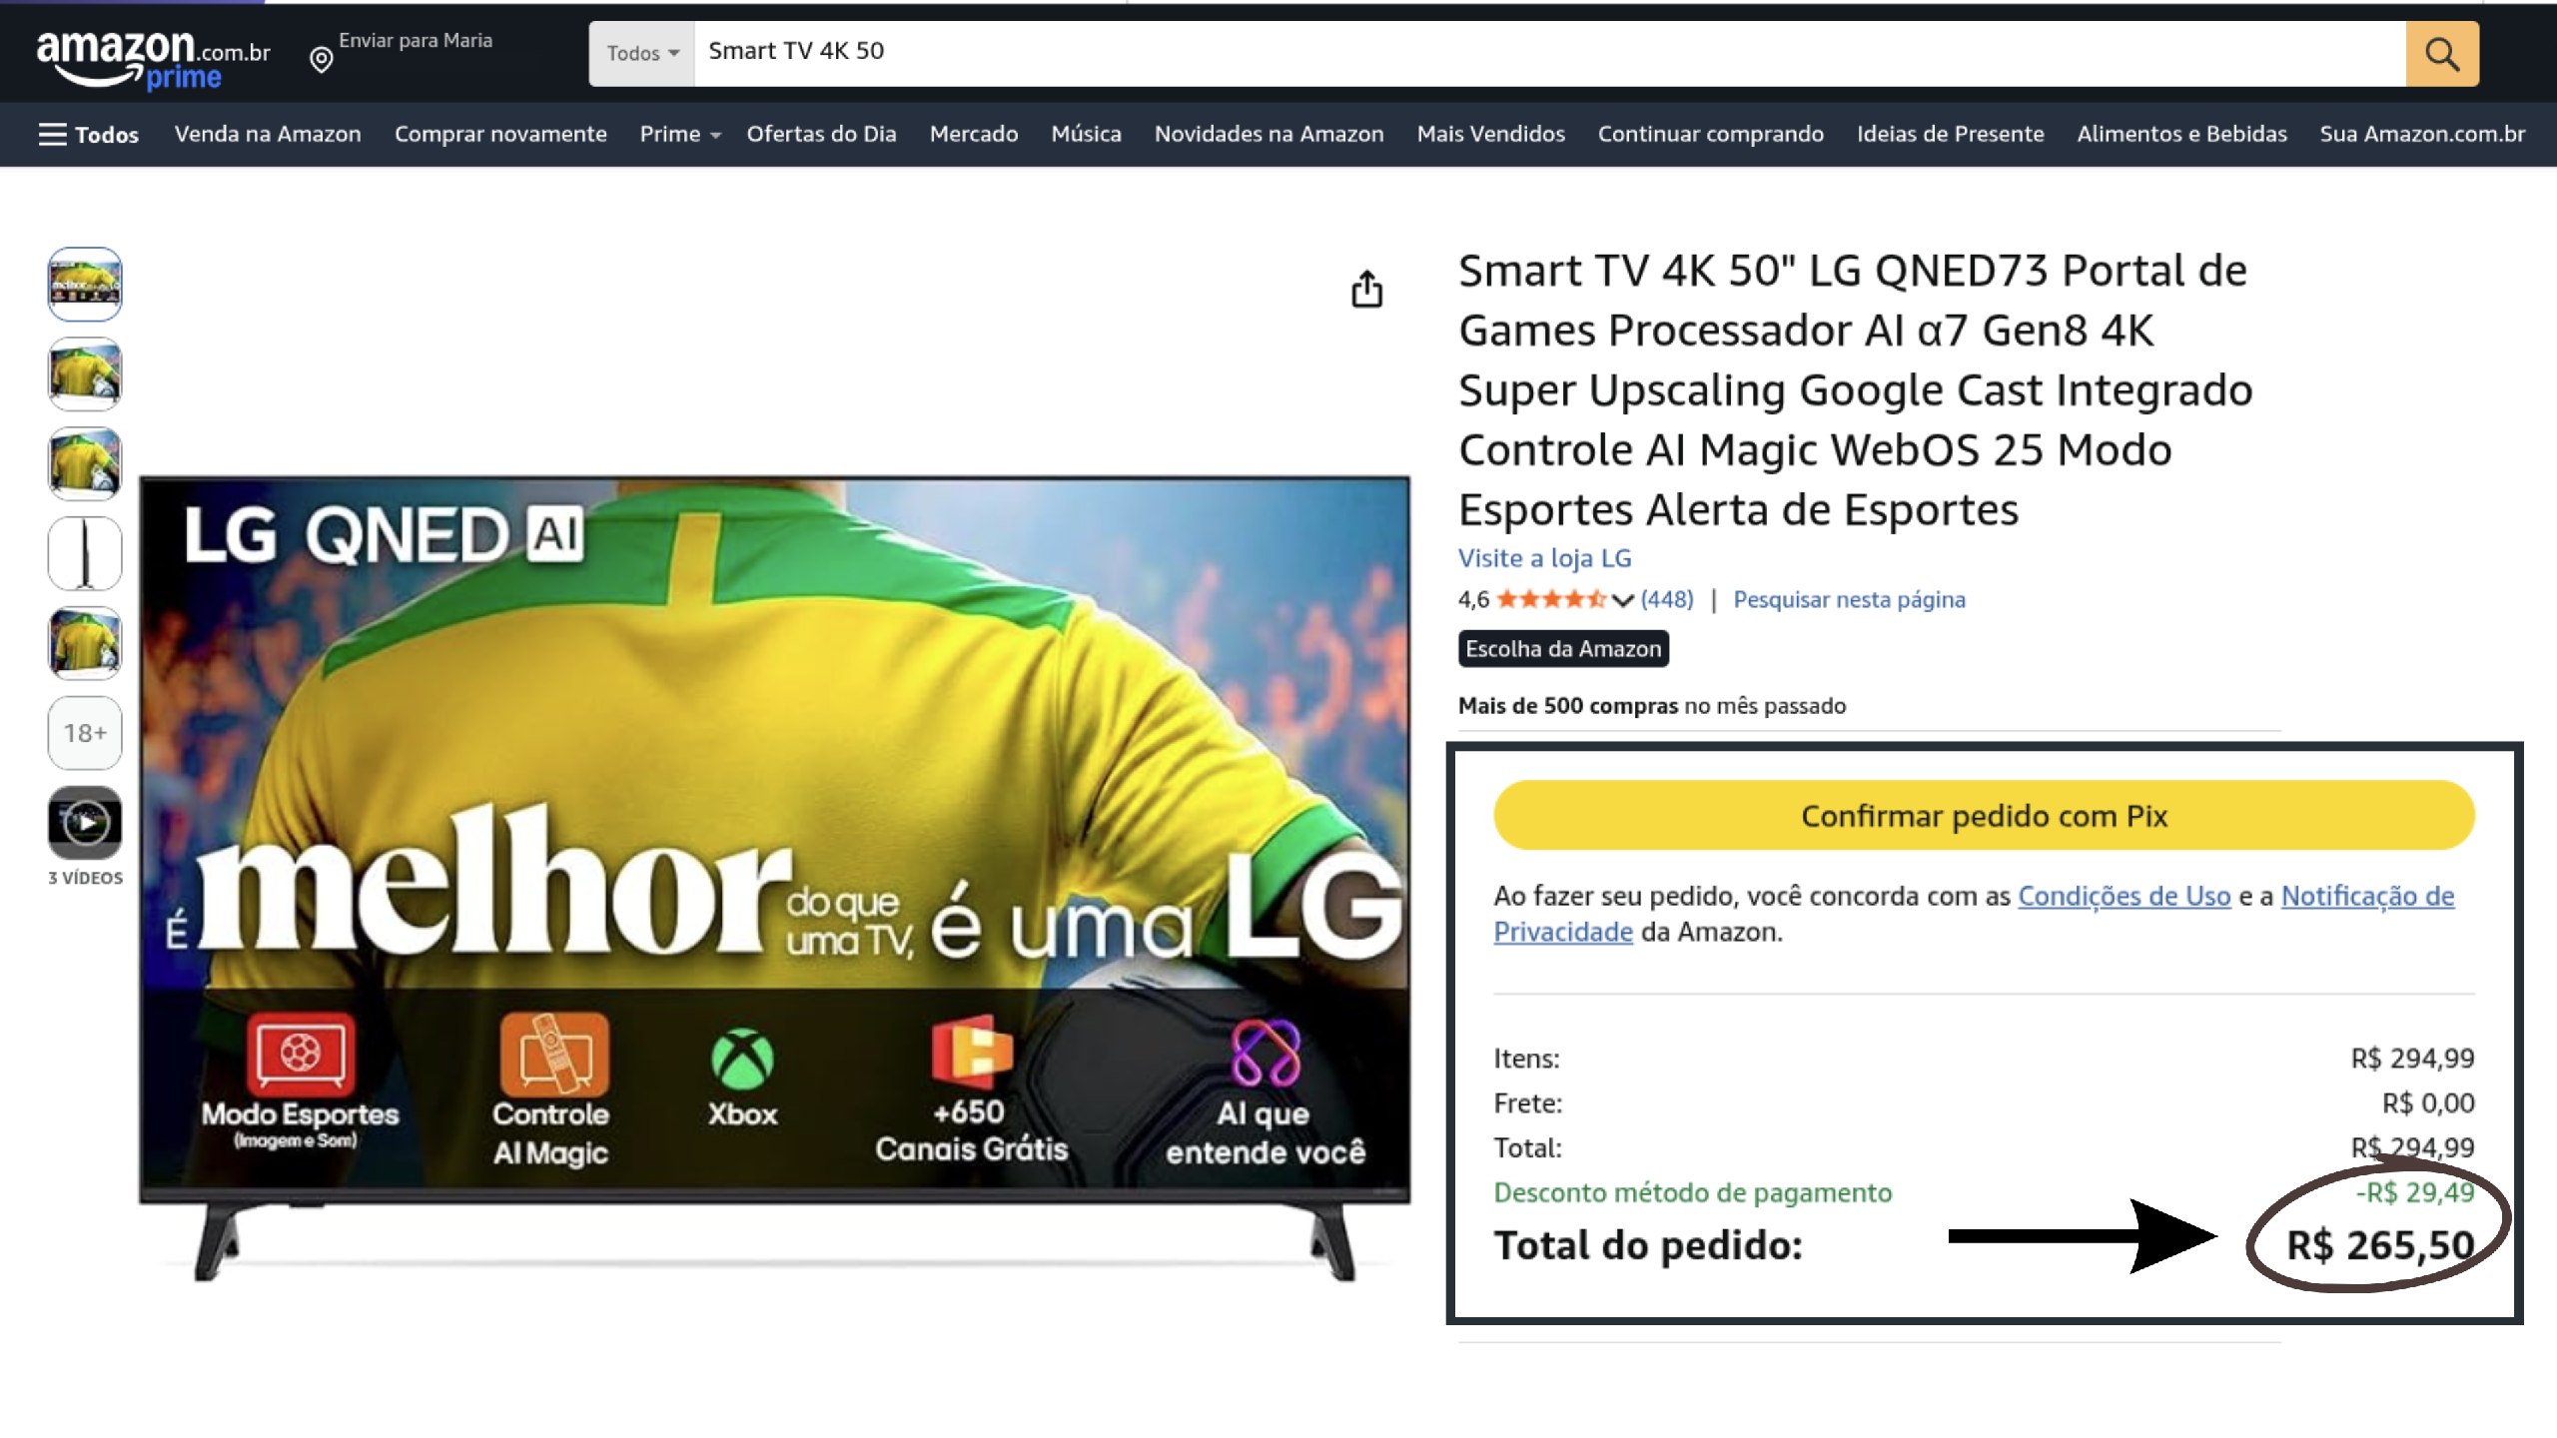Viewport: 2557px width, 1438px height.
Task: Select the TV side-profile thumbnail
Action: click(x=85, y=554)
